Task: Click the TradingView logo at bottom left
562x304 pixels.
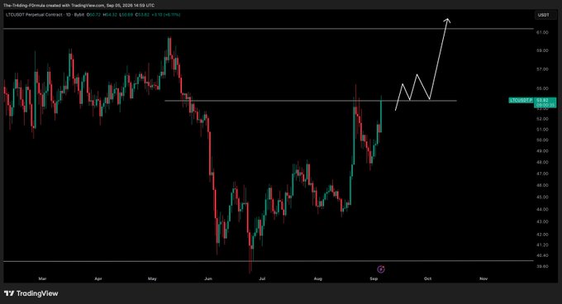Action: click(31, 293)
